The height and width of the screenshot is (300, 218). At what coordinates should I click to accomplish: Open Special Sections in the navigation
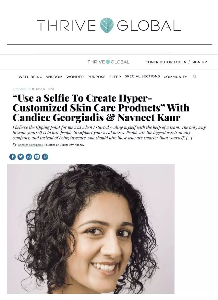(142, 76)
